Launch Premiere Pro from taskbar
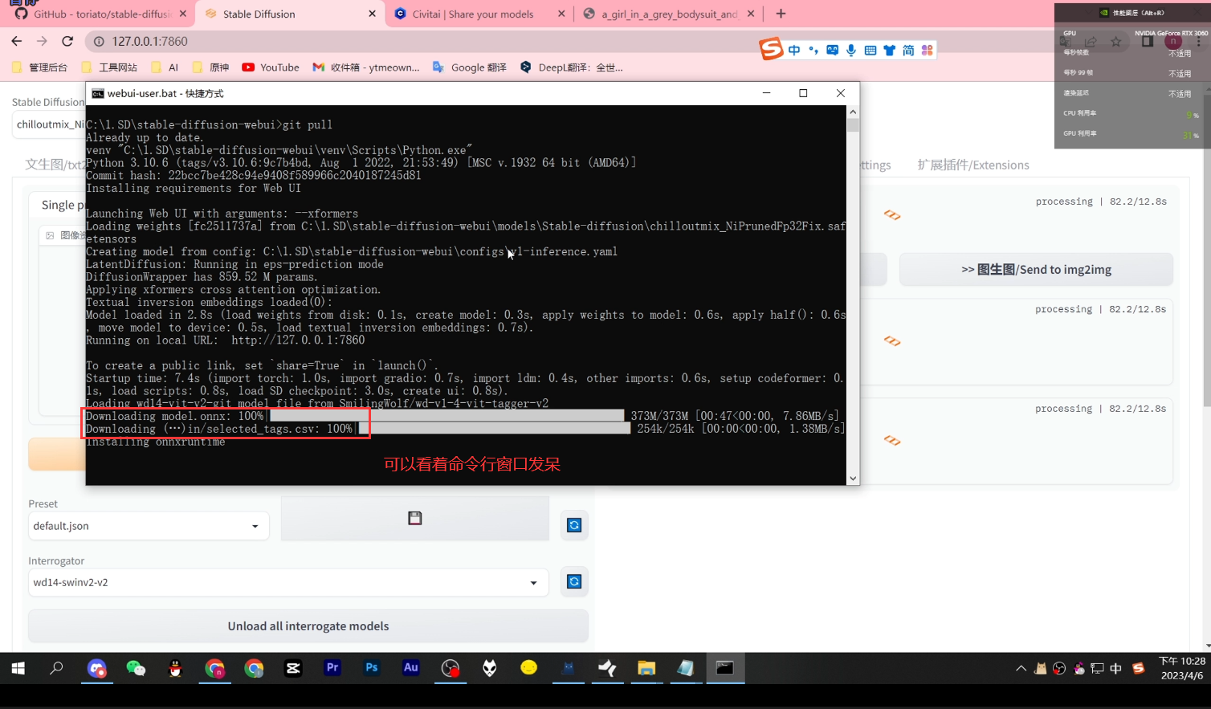The image size is (1211, 709). 332,668
